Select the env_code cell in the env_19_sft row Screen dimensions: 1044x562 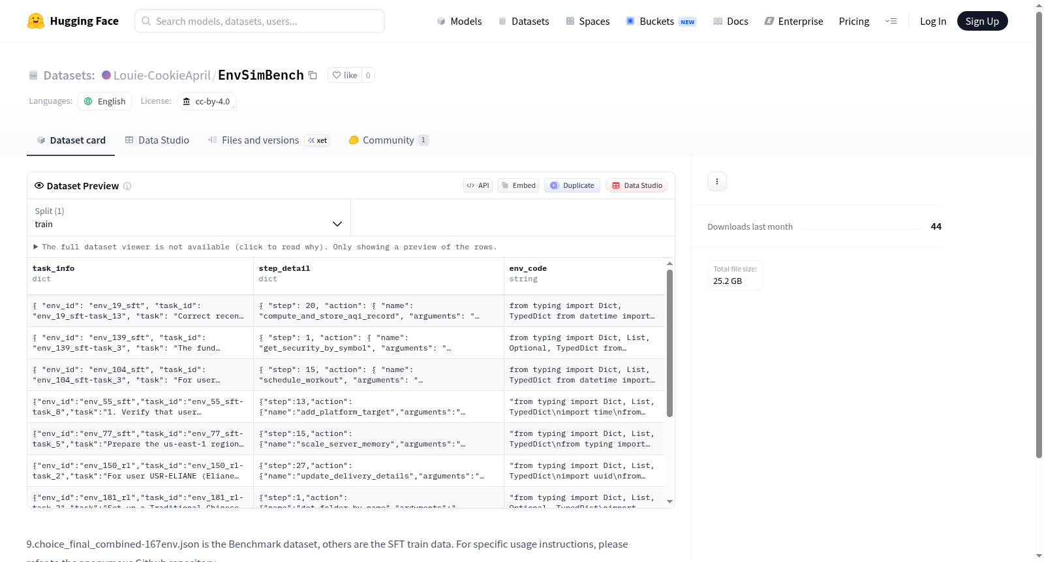click(x=585, y=311)
